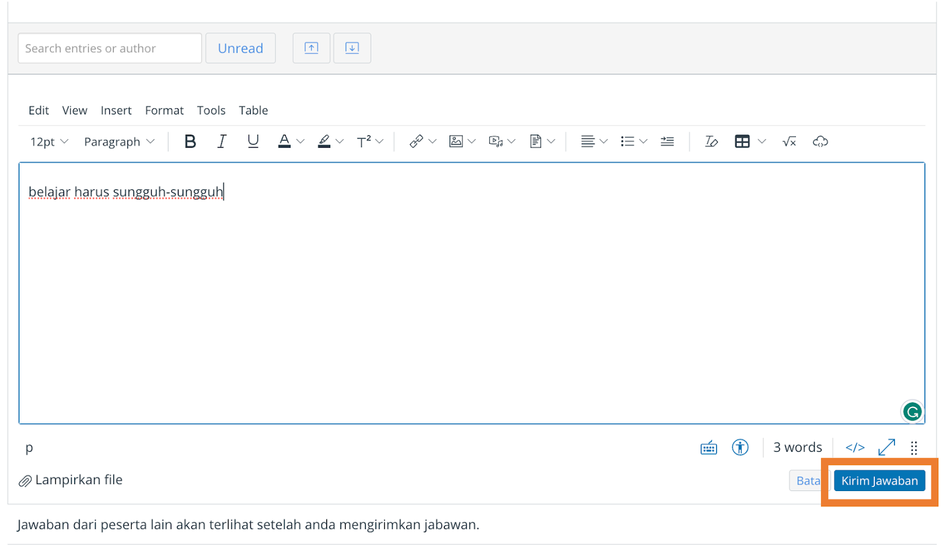Apply Italic formatting
The image size is (949, 551).
click(221, 141)
